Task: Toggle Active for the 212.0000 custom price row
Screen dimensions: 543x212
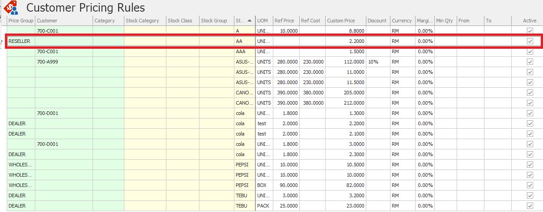Action: point(530,103)
